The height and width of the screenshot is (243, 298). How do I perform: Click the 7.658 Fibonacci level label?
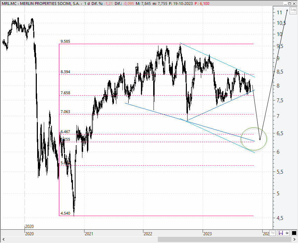[65, 93]
